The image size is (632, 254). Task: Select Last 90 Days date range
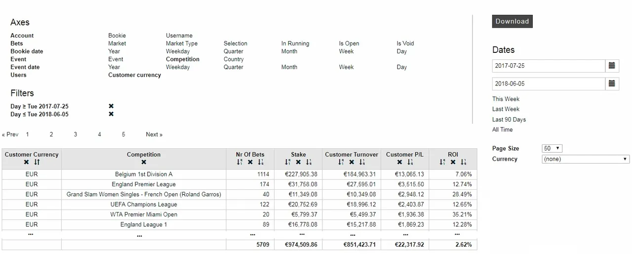(x=509, y=120)
